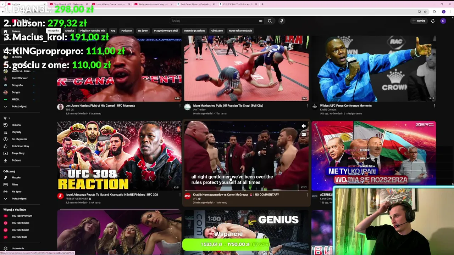Open the TDB 2K channel avatar
454x255 pixels.
tap(60, 107)
